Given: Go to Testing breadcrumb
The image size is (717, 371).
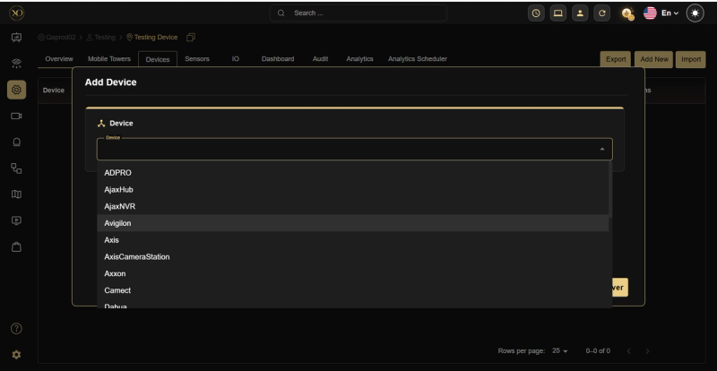Looking at the screenshot, I should pos(101,37).
